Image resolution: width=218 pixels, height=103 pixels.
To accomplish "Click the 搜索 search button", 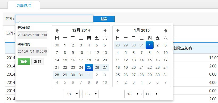I will 104,19.
